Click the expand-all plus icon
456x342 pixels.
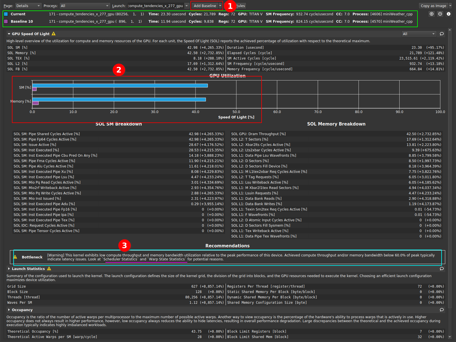point(431,14)
